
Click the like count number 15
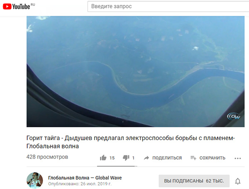112,158
